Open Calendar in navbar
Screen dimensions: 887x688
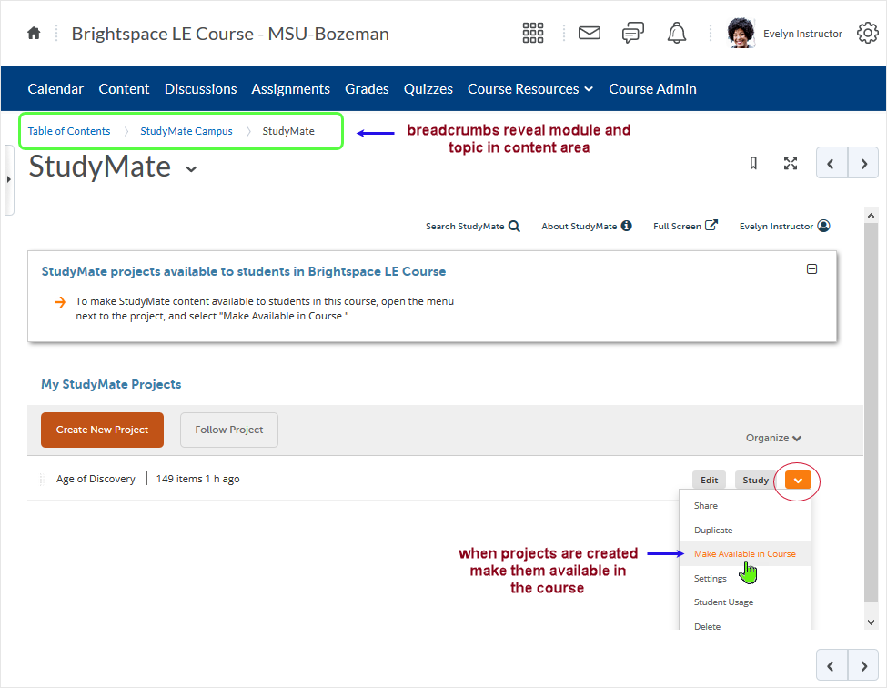click(x=55, y=89)
